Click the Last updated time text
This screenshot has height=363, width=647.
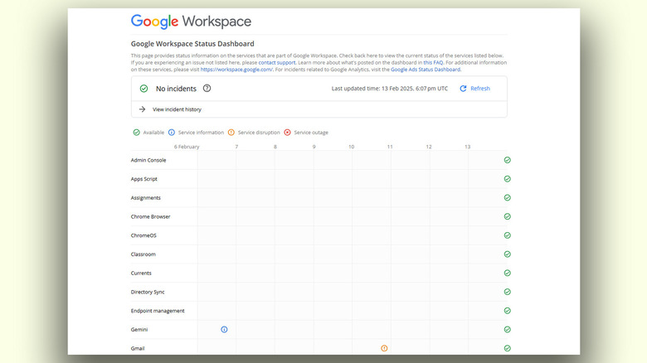[390, 89]
